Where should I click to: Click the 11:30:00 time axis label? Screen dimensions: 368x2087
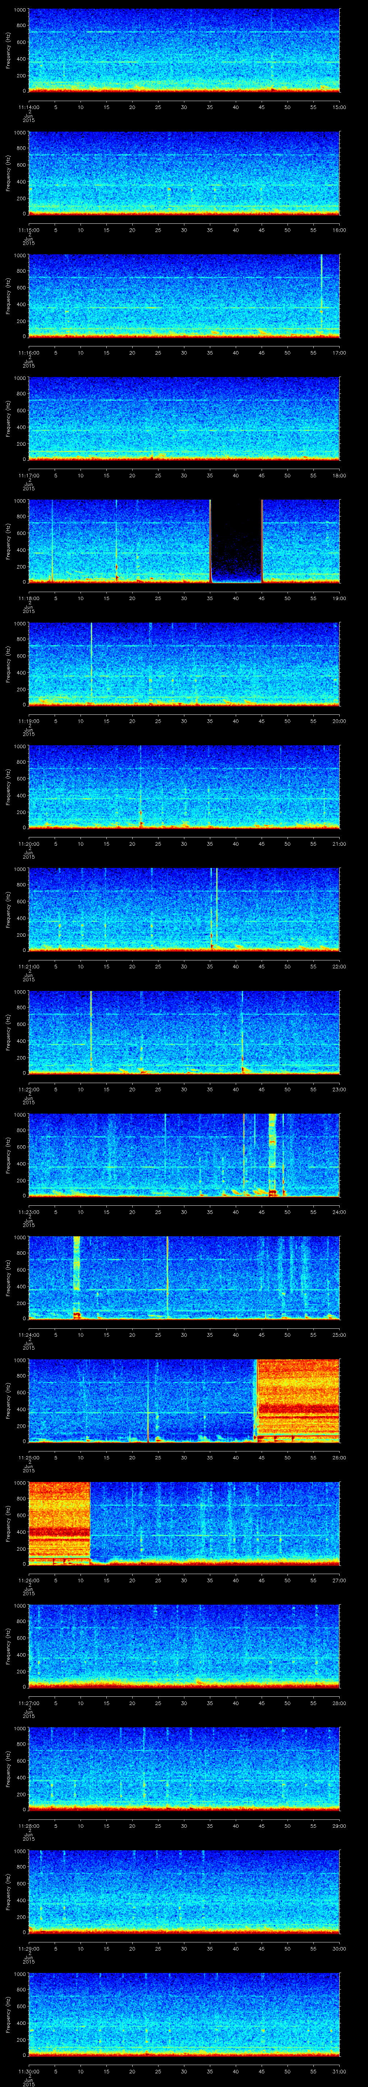28,2071
